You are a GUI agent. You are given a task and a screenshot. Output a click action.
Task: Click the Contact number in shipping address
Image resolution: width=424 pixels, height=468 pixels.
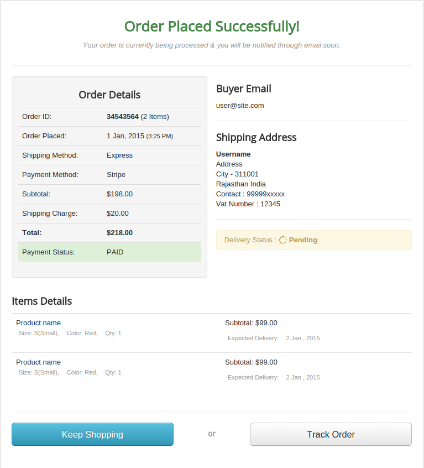[x=250, y=194]
